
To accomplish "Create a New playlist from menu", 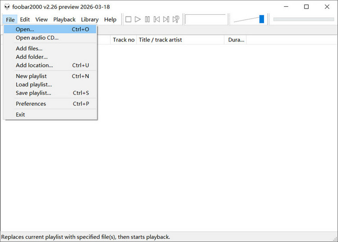I will point(50,76).
